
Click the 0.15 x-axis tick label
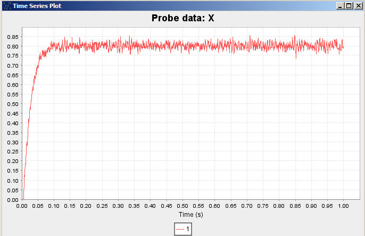pos(70,206)
